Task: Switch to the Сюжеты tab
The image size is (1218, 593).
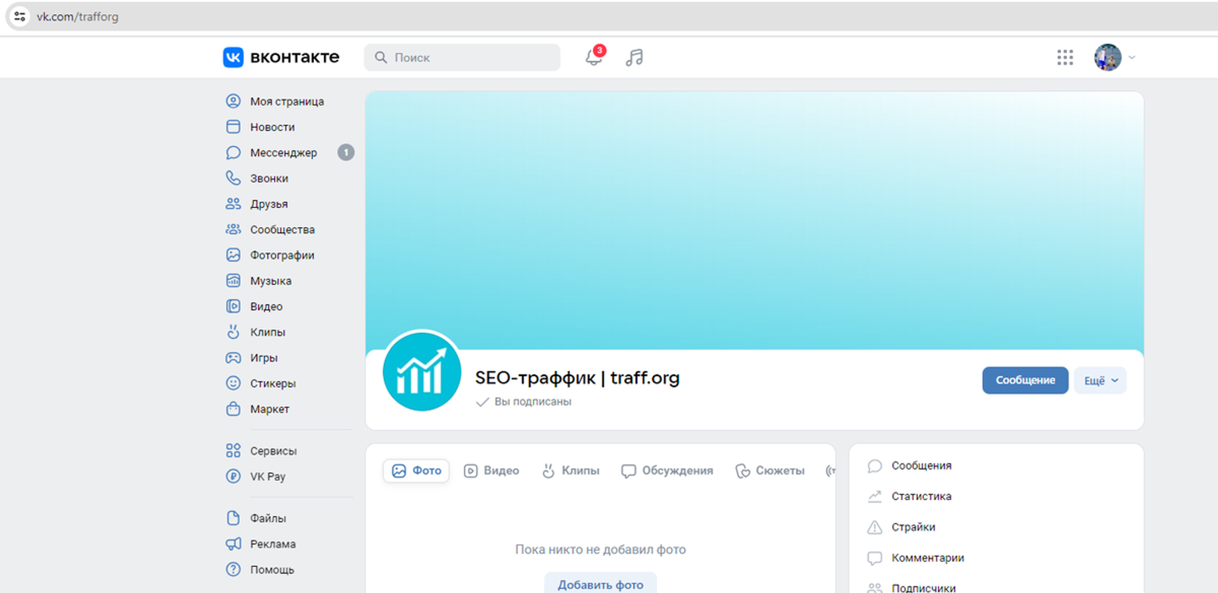Action: 770,471
